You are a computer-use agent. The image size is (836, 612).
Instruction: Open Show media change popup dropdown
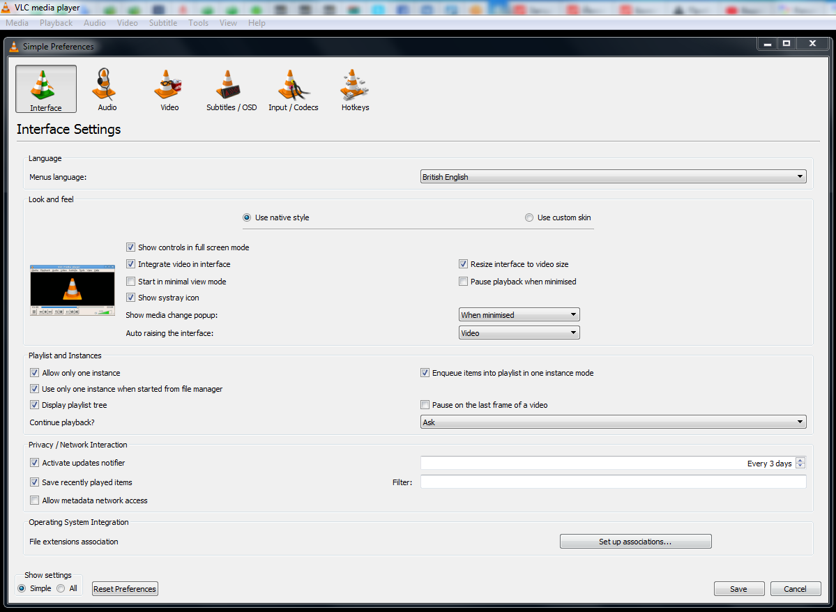[x=519, y=314]
